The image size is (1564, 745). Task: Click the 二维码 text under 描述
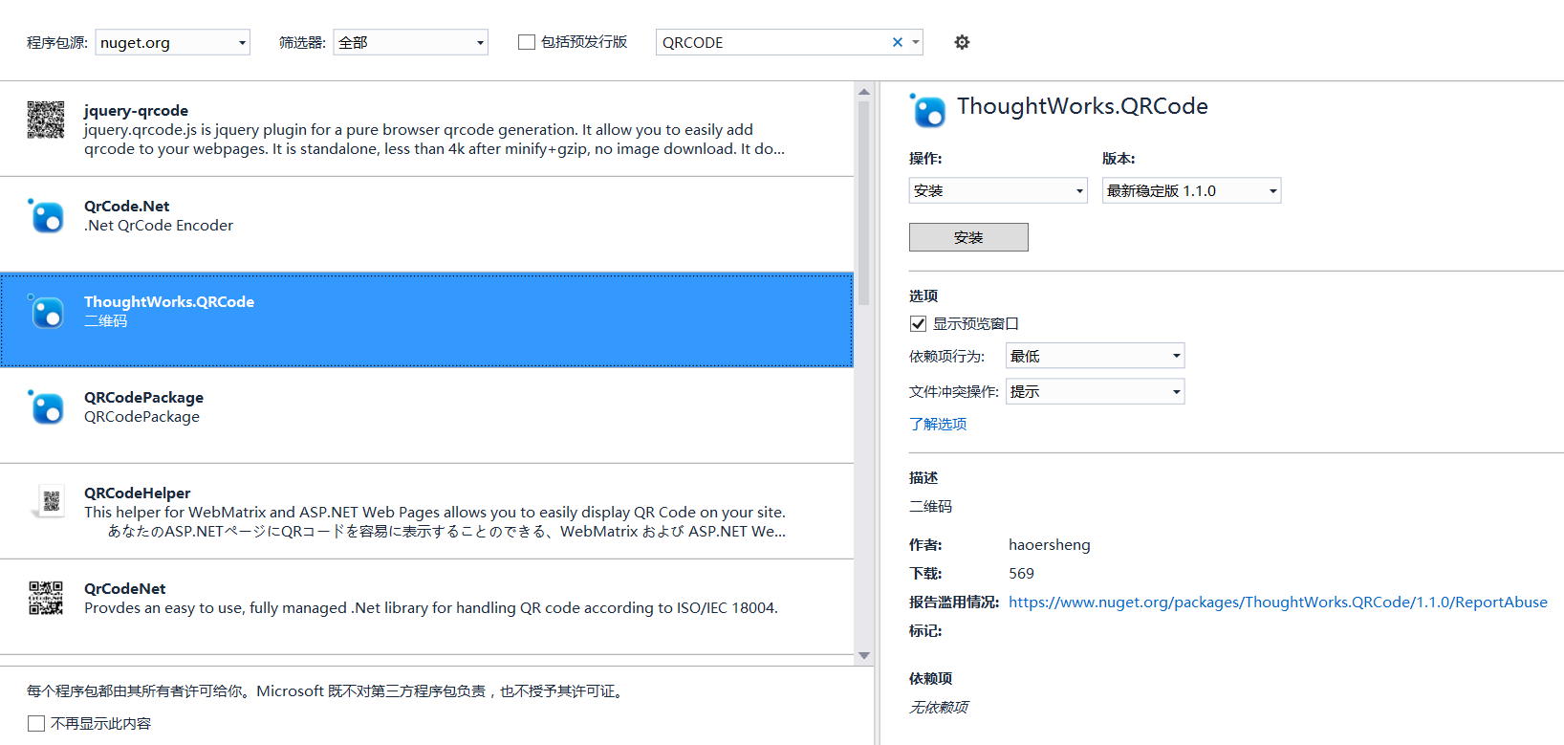point(930,506)
